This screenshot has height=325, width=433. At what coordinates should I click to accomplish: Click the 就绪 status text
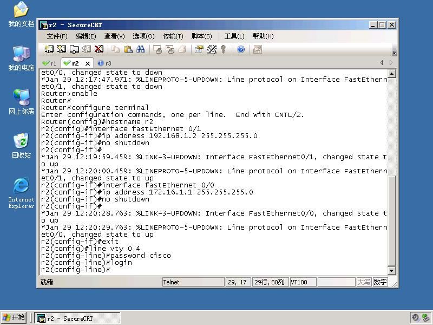(47, 282)
